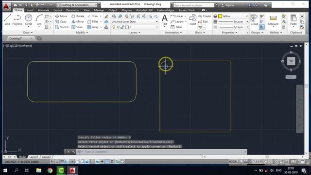Click the Move tool
311x175 pixels.
[x=61, y=16]
